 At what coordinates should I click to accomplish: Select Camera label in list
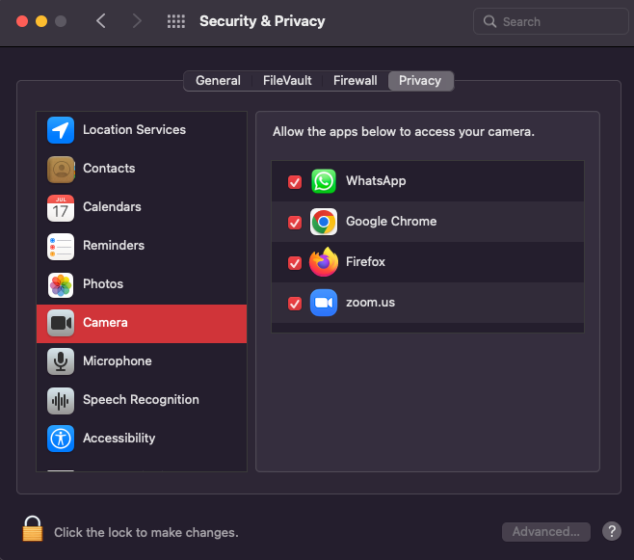pos(105,323)
